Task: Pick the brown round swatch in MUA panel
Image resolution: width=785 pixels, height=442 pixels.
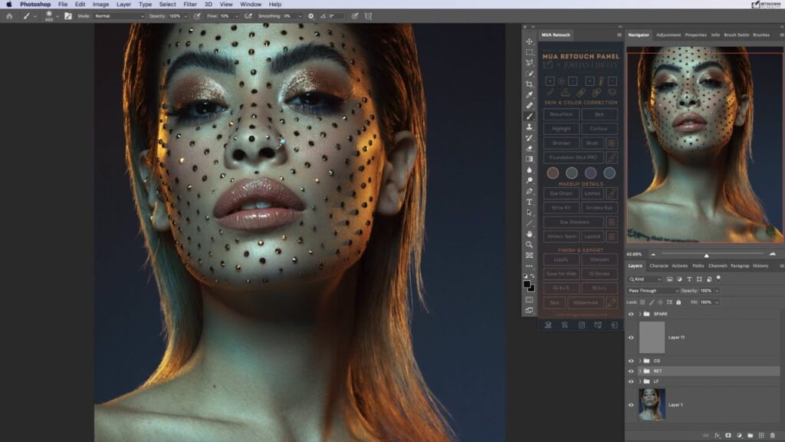Action: point(553,173)
